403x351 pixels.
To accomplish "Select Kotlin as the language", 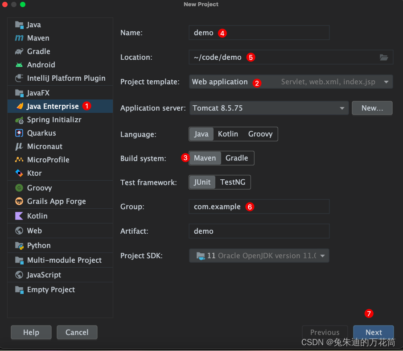I will 228,134.
